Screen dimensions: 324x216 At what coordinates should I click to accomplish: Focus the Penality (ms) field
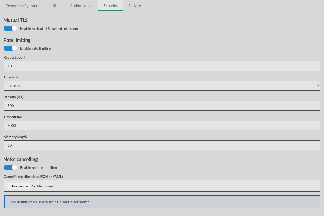162,106
